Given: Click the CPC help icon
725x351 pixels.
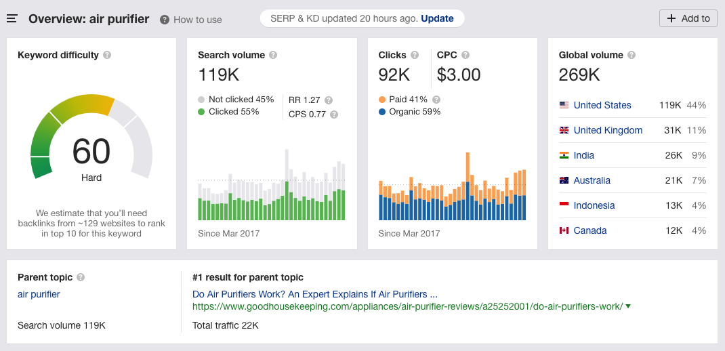Looking at the screenshot, I should coord(465,55).
